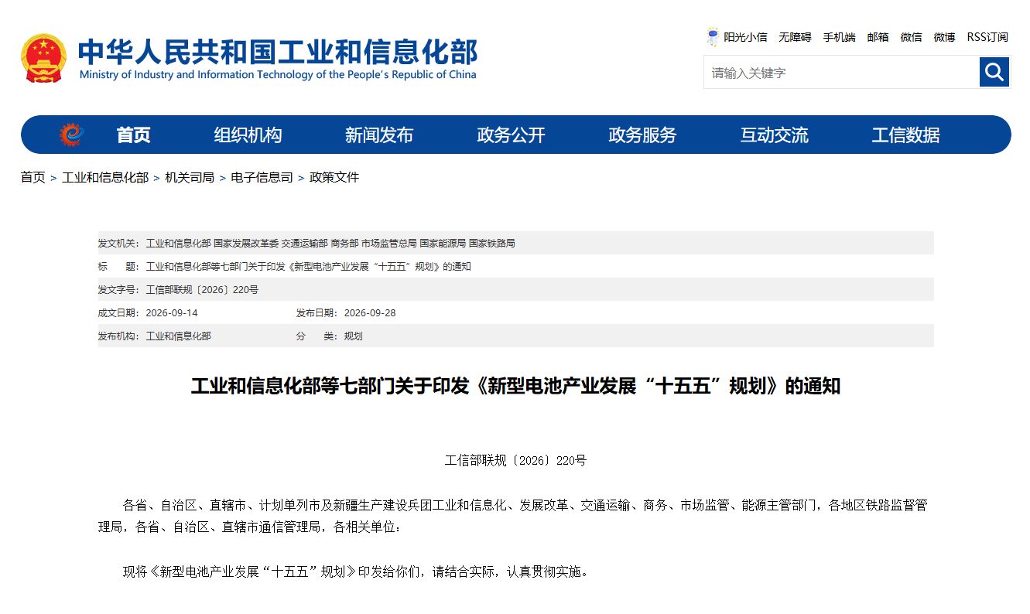Open the 工信数据 navigation item
The width and height of the screenshot is (1030, 614).
(905, 135)
